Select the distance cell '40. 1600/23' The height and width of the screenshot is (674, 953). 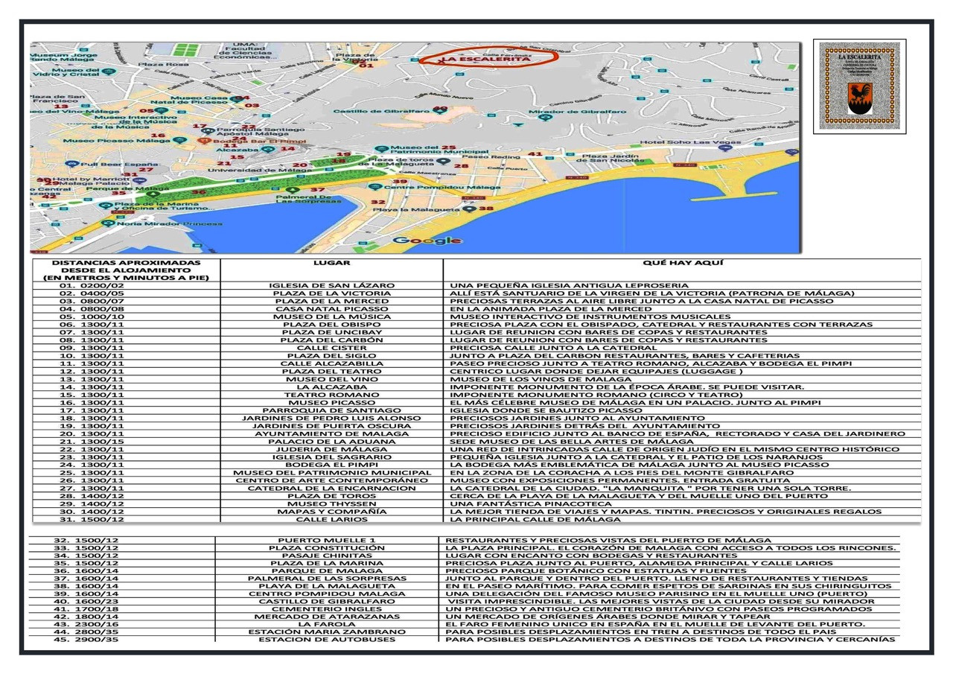[x=86, y=601]
